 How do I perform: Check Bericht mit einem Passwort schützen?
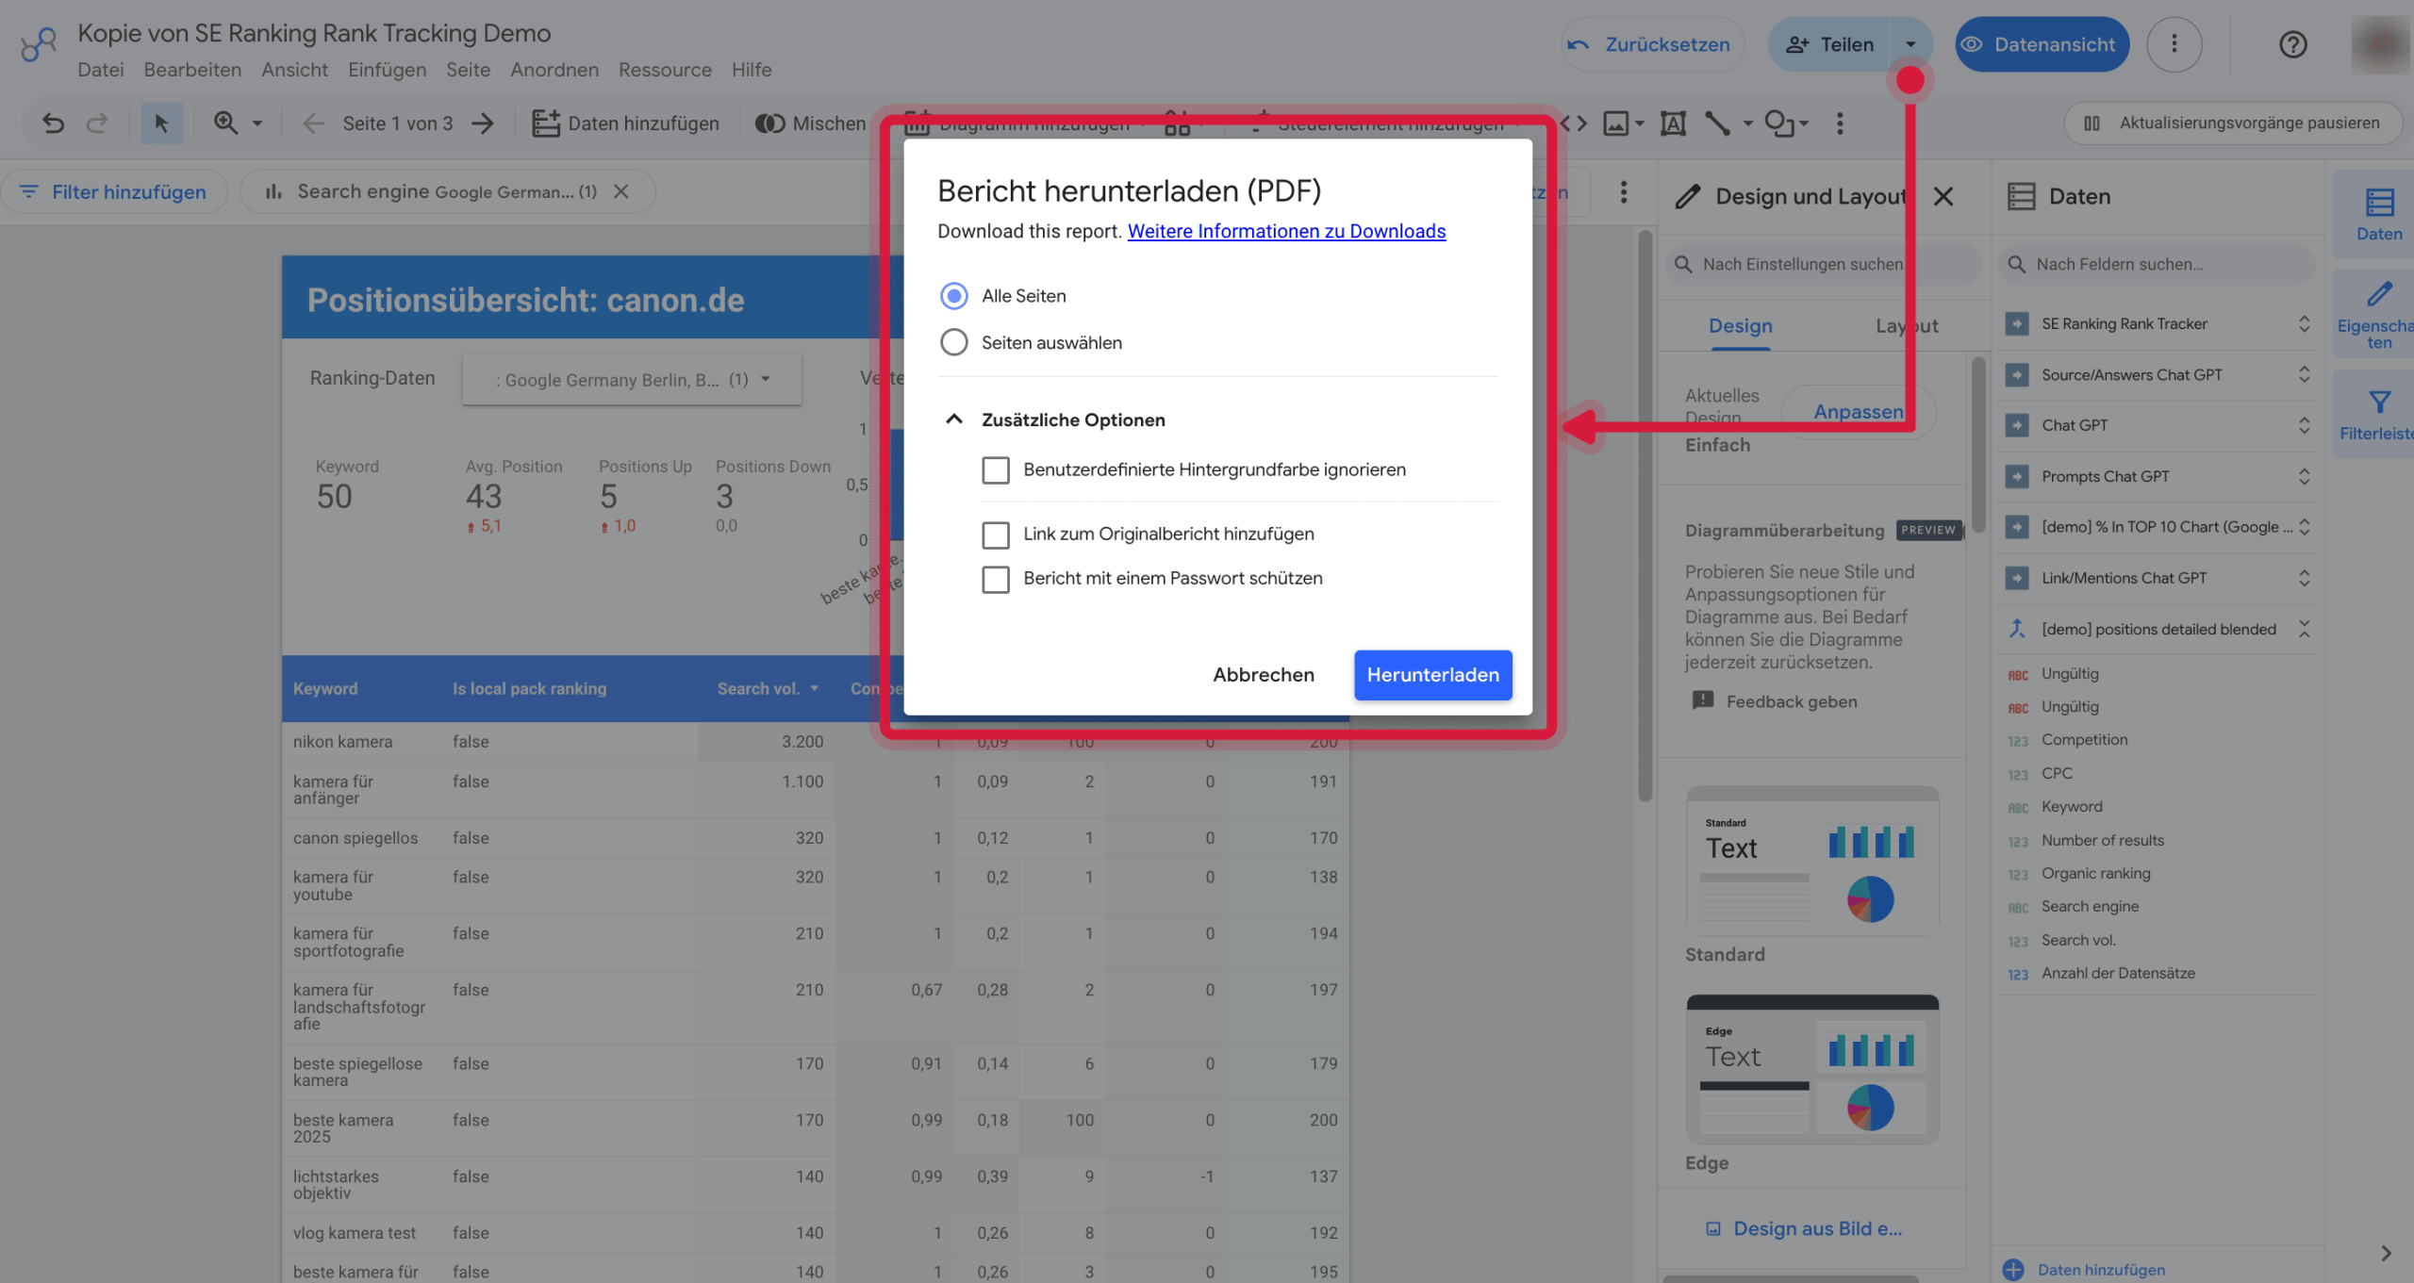click(x=996, y=579)
